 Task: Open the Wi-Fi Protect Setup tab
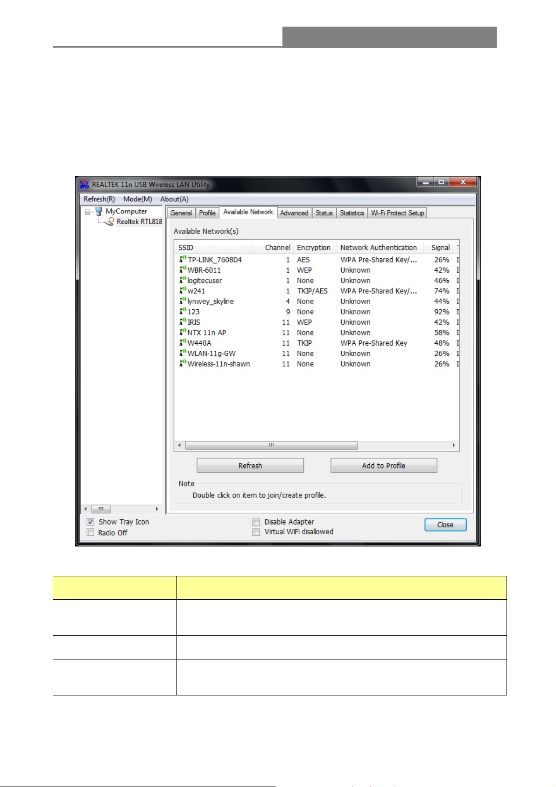398,213
